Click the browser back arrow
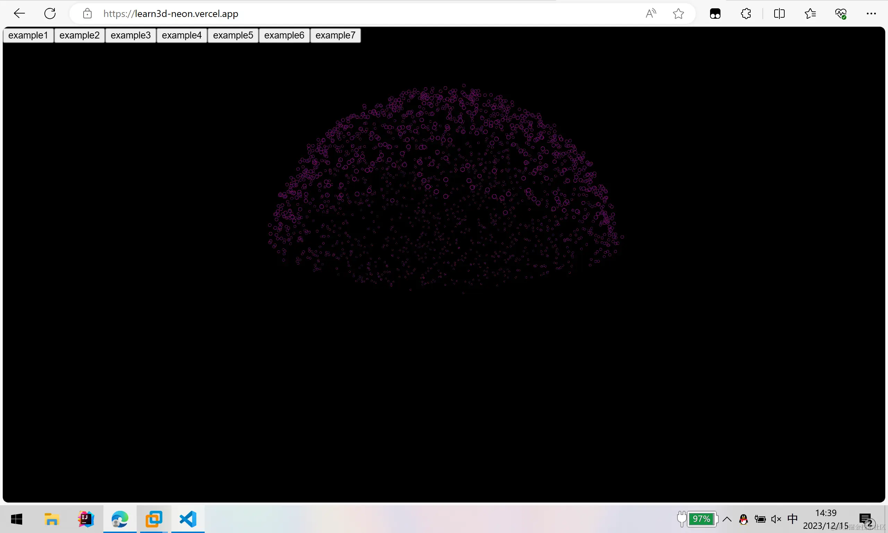 click(x=19, y=14)
